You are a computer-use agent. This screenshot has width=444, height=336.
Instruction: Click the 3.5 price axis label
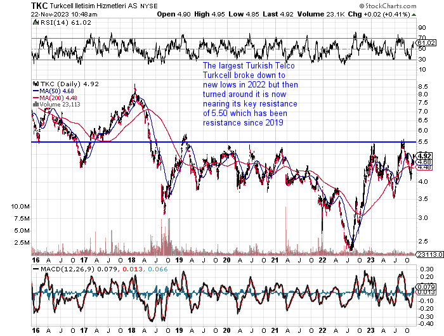[423, 198]
